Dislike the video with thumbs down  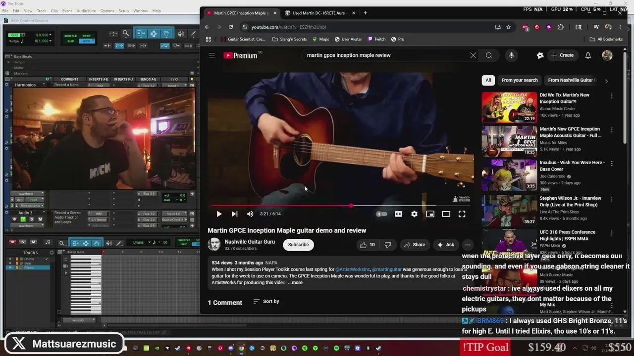pyautogui.click(x=388, y=245)
